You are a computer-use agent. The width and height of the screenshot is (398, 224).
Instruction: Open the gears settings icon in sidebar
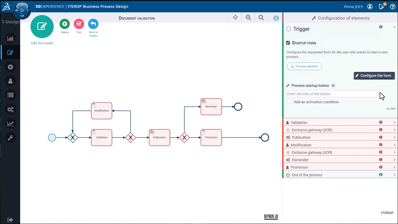point(10,109)
